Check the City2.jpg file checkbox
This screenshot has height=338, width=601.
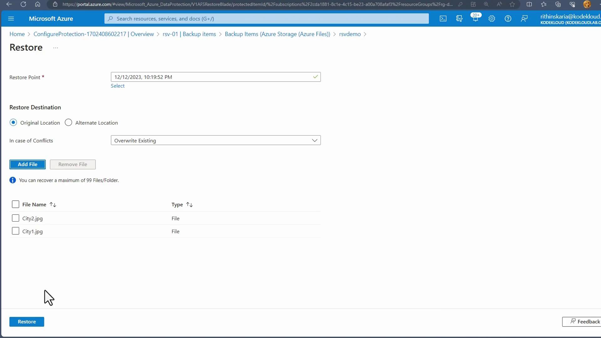pyautogui.click(x=15, y=218)
